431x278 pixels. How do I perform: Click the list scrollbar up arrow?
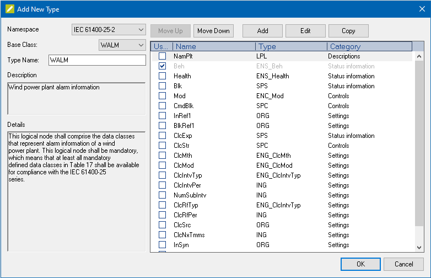click(419, 56)
